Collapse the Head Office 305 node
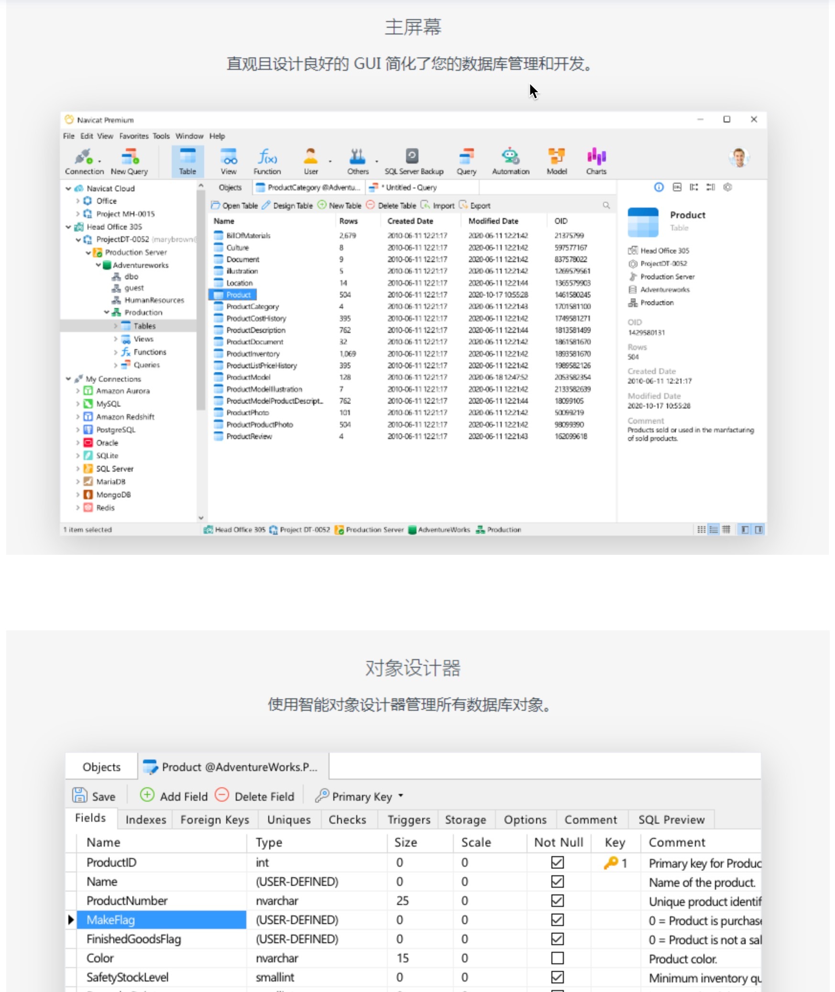835x992 pixels. click(x=68, y=227)
